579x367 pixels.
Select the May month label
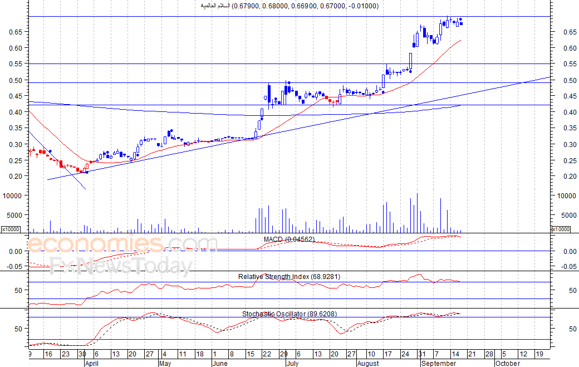click(x=165, y=363)
